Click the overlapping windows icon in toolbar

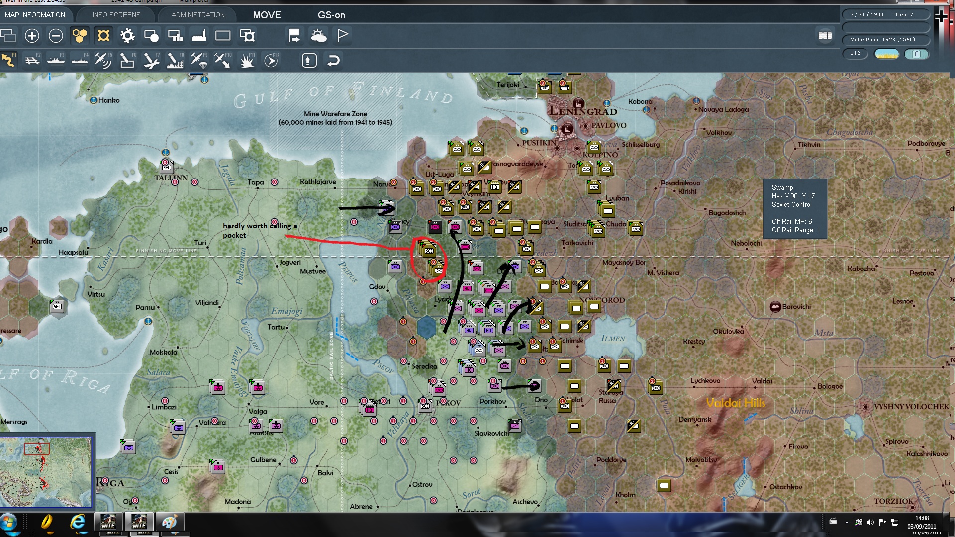pyautogui.click(x=8, y=36)
